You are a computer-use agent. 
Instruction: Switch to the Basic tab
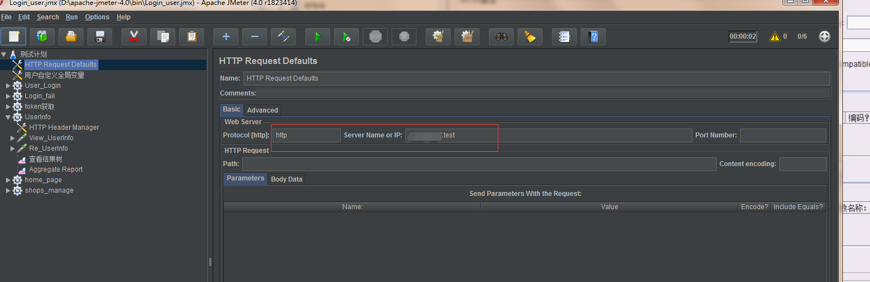232,109
